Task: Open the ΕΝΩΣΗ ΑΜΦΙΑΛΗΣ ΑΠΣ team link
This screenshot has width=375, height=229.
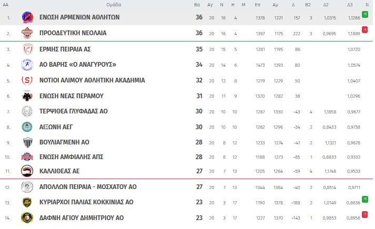Action: coord(72,157)
